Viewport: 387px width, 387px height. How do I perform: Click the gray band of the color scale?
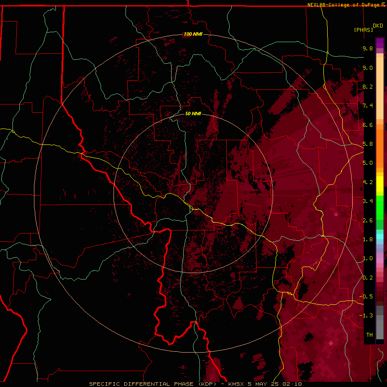pos(380,322)
